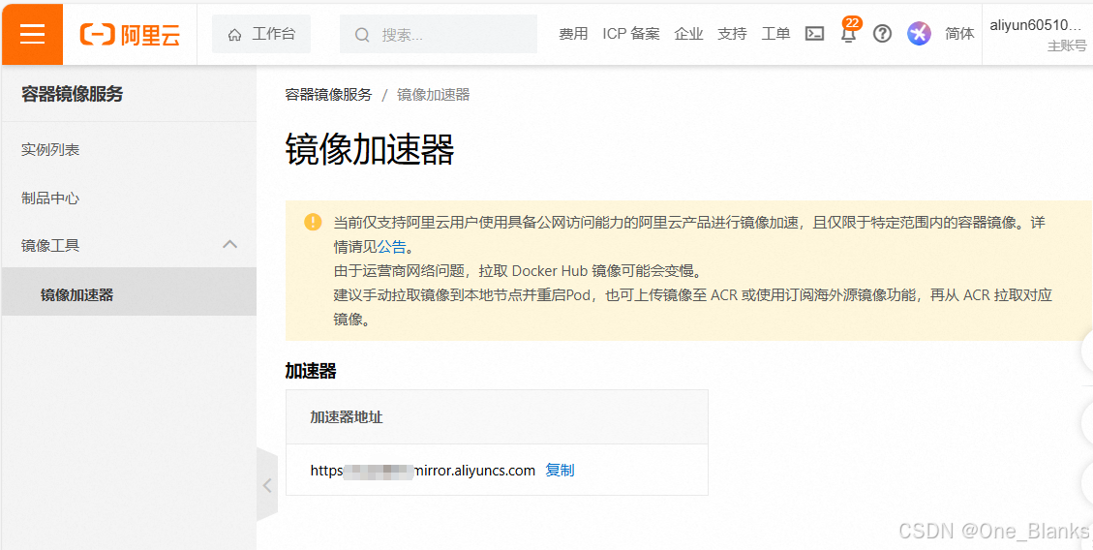Viewport: 1093px width, 550px height.
Task: Click the mirror.aliyuncs.com accelerator address
Action: click(422, 470)
